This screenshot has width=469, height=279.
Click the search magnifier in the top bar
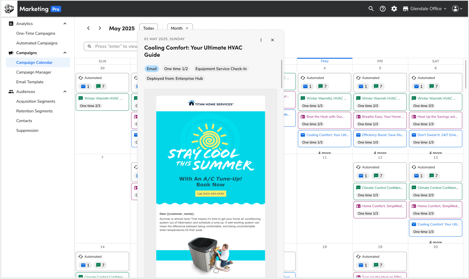371,9
